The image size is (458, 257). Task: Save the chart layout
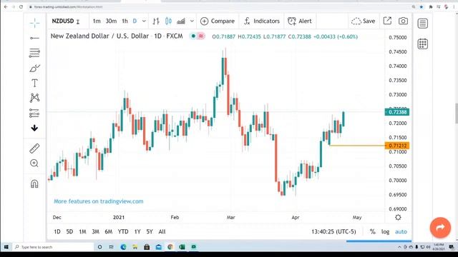[363, 21]
